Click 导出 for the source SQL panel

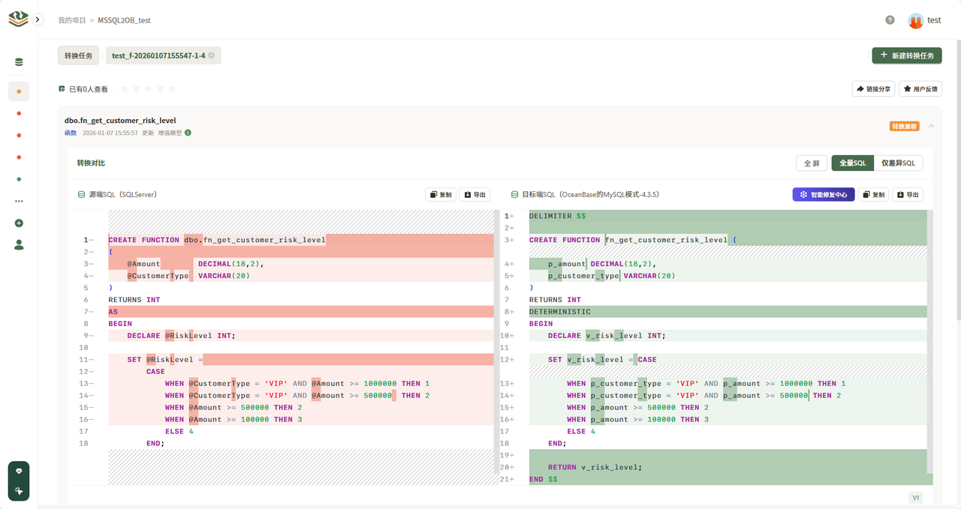click(474, 195)
